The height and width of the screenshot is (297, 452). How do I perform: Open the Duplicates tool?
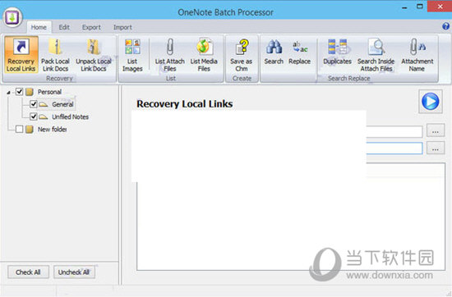pyautogui.click(x=337, y=52)
